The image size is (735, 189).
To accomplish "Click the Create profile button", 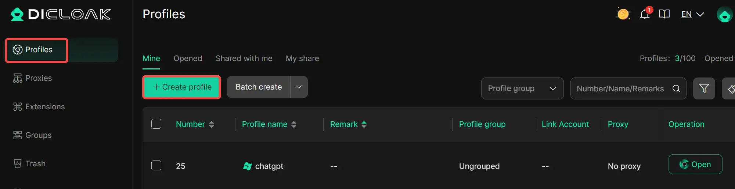I will coord(182,87).
